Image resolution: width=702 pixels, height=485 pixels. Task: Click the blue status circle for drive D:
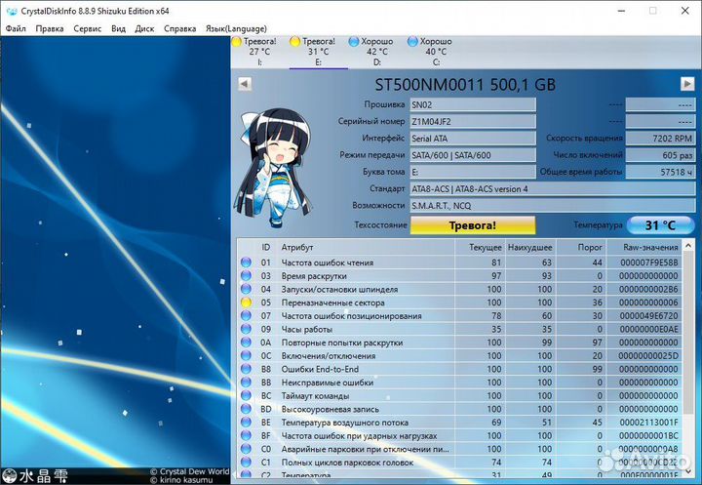click(354, 43)
